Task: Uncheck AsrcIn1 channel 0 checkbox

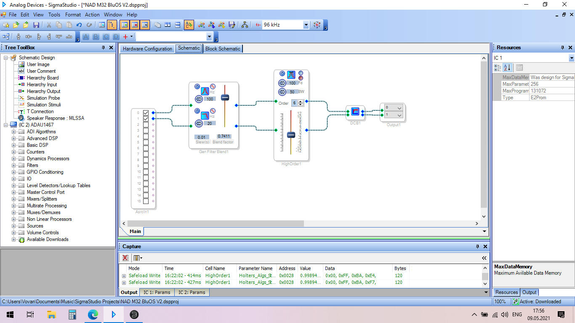Action: [146, 113]
